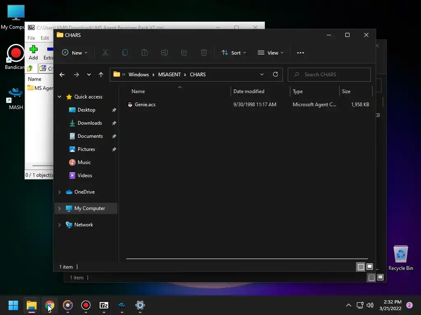The height and width of the screenshot is (315, 421).
Task: Click MSAGENT in the address breadcrumb
Action: pyautogui.click(x=169, y=75)
